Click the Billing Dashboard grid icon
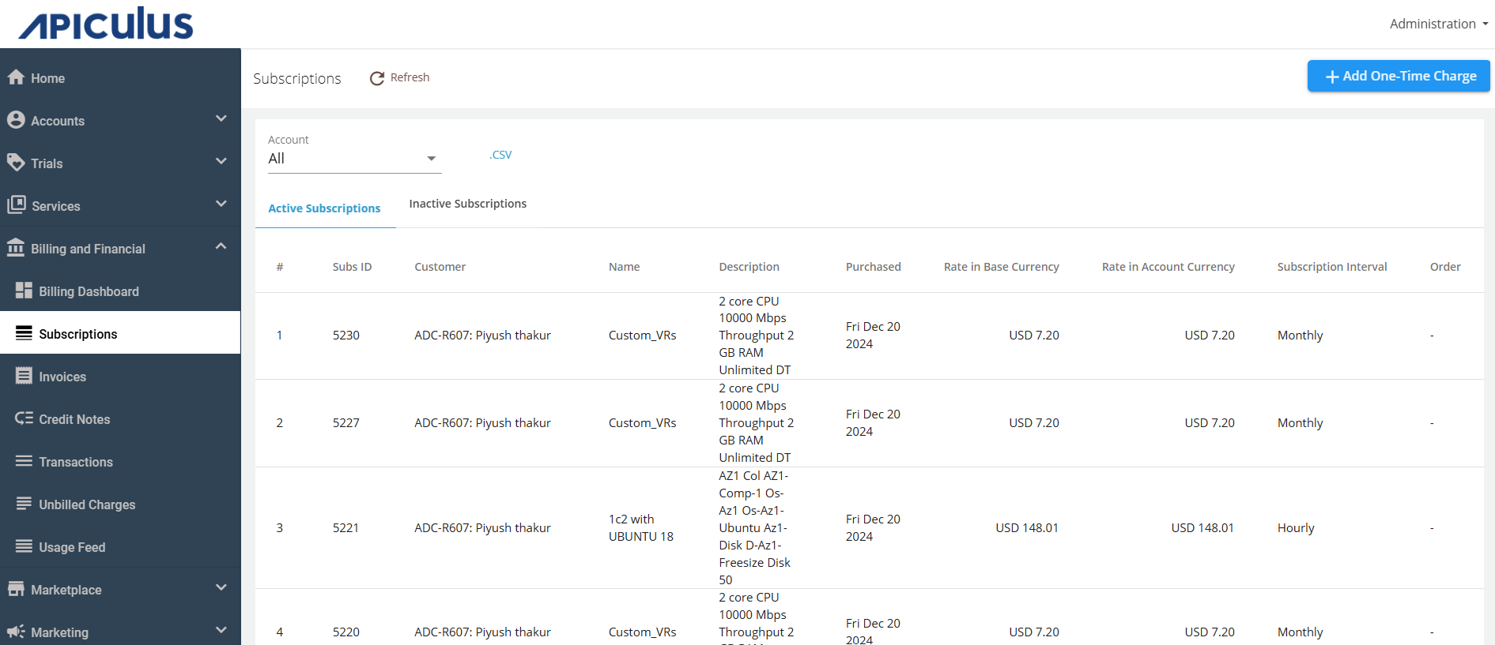Screen dimensions: 1495x645 pos(24,291)
